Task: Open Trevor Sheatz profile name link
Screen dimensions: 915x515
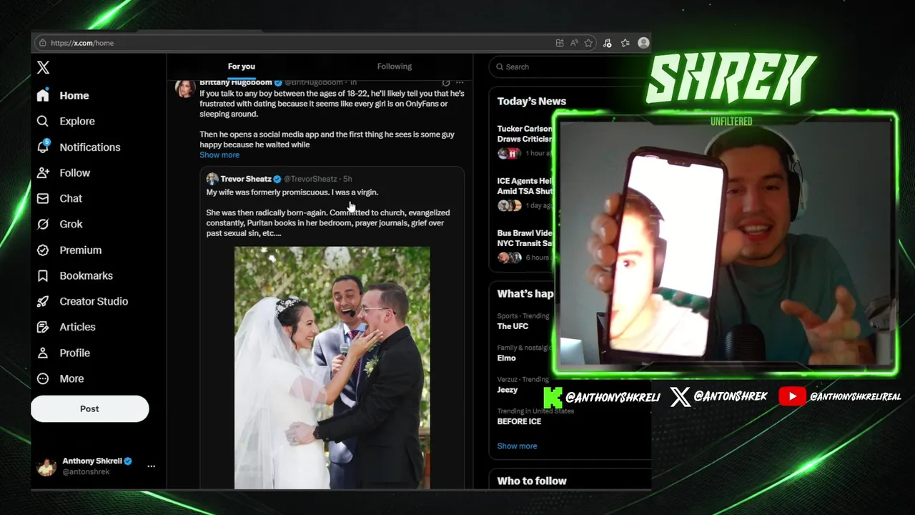Action: point(246,179)
